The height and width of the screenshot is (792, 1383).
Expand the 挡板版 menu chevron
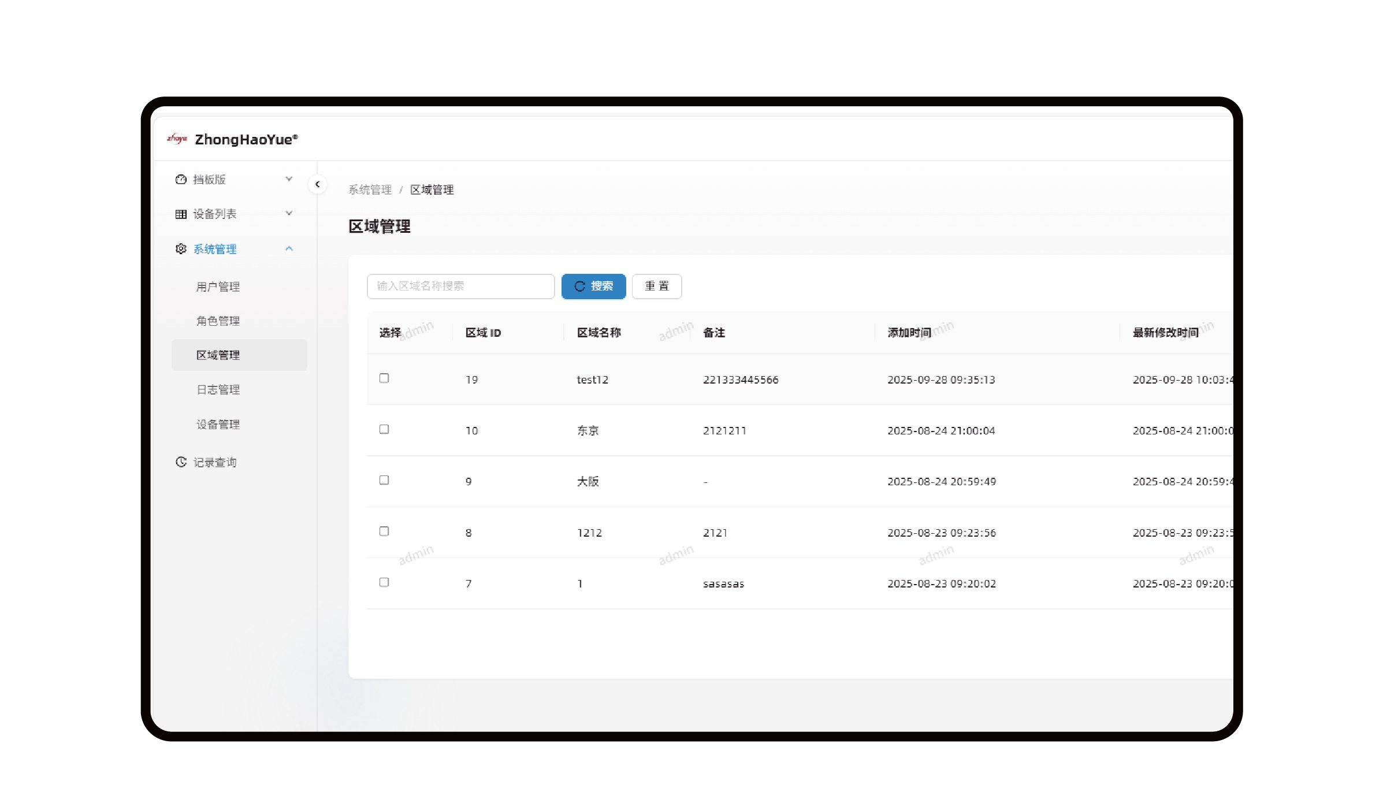click(x=289, y=179)
